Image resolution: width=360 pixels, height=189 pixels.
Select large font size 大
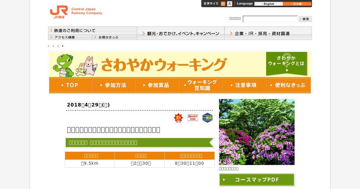coord(229,4)
